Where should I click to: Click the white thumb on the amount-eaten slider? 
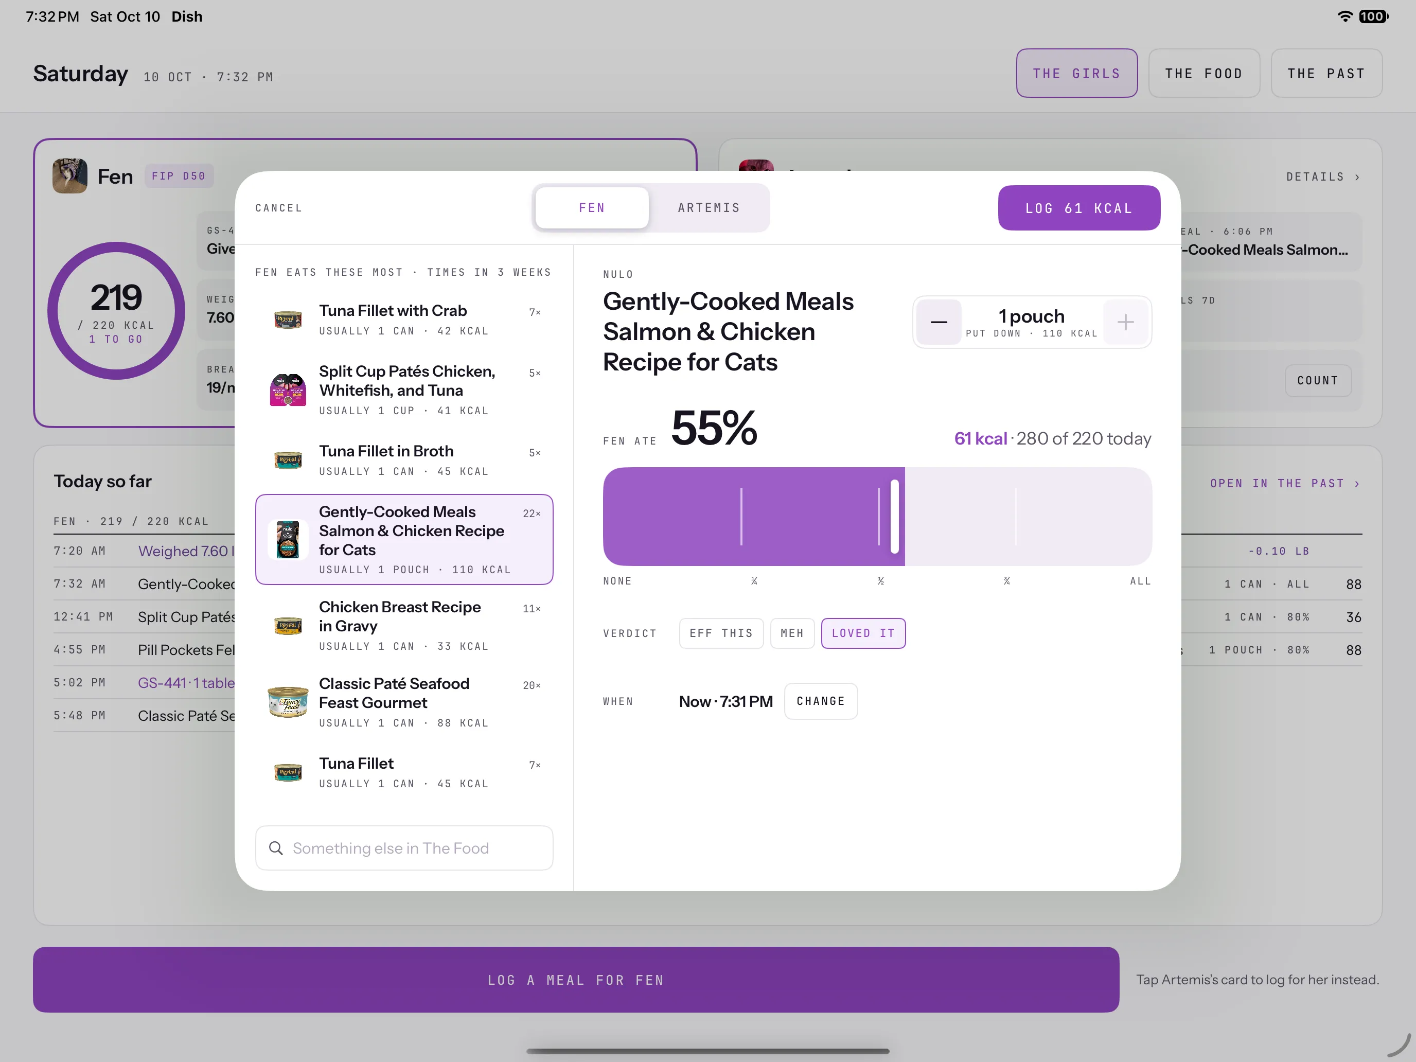(894, 516)
